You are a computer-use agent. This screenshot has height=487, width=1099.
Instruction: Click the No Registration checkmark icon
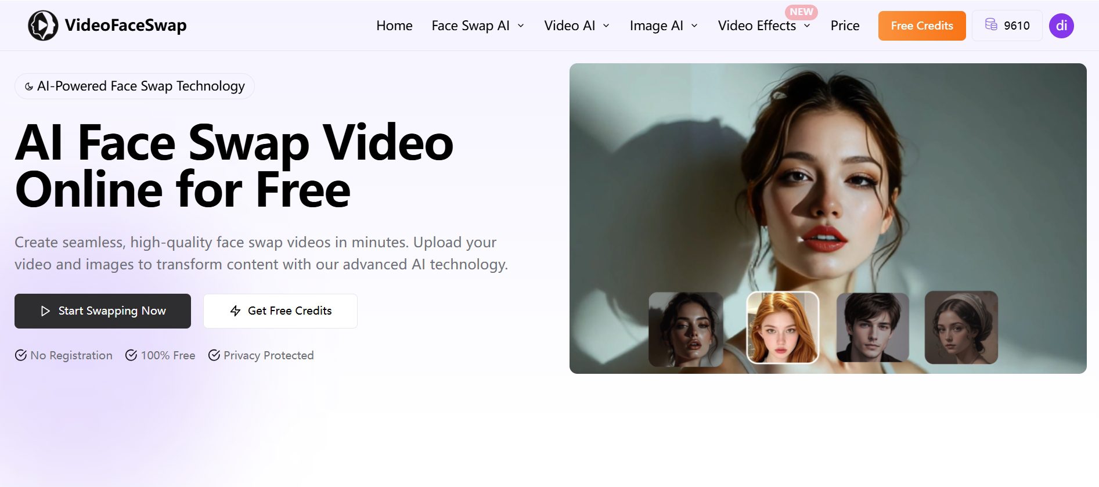[21, 355]
